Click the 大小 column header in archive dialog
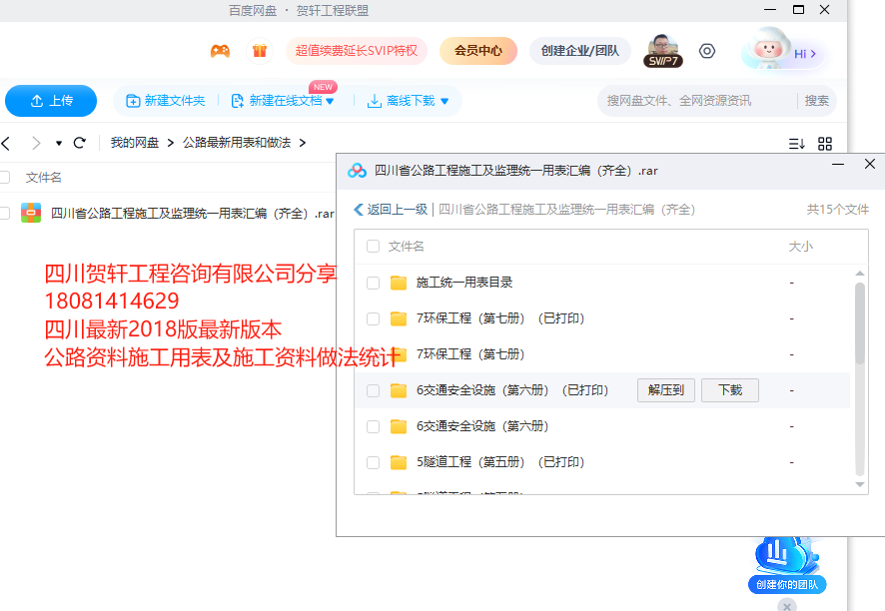885x611 pixels. pos(800,247)
